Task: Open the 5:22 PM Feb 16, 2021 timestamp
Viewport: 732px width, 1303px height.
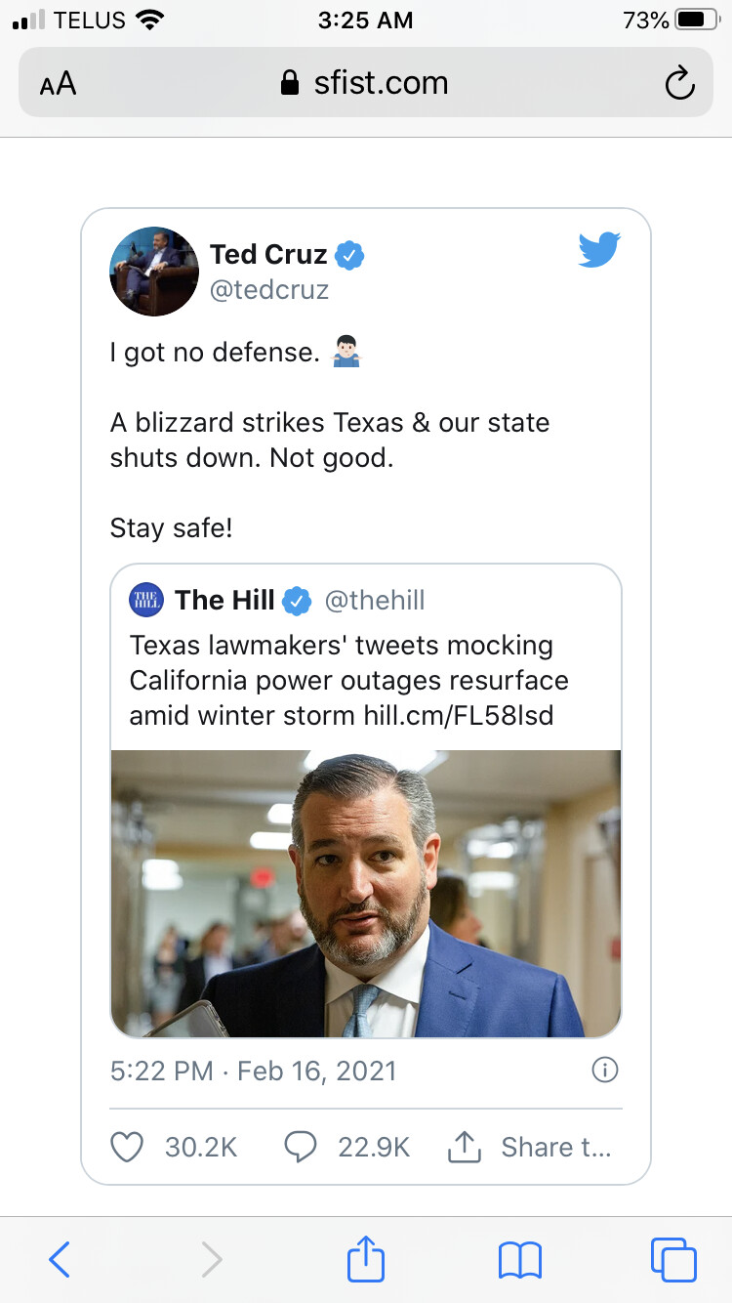Action: pyautogui.click(x=253, y=1071)
